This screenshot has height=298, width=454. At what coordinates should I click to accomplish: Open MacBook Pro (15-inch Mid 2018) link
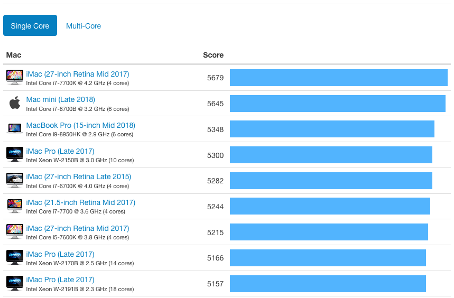pos(80,125)
